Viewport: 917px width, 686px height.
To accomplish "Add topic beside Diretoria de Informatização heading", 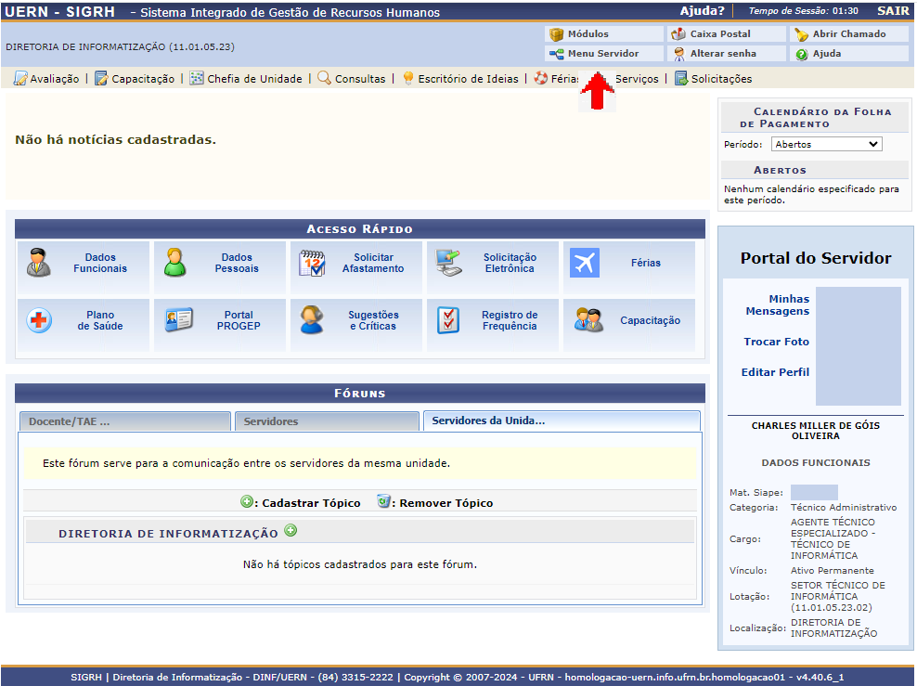I will pyautogui.click(x=291, y=531).
